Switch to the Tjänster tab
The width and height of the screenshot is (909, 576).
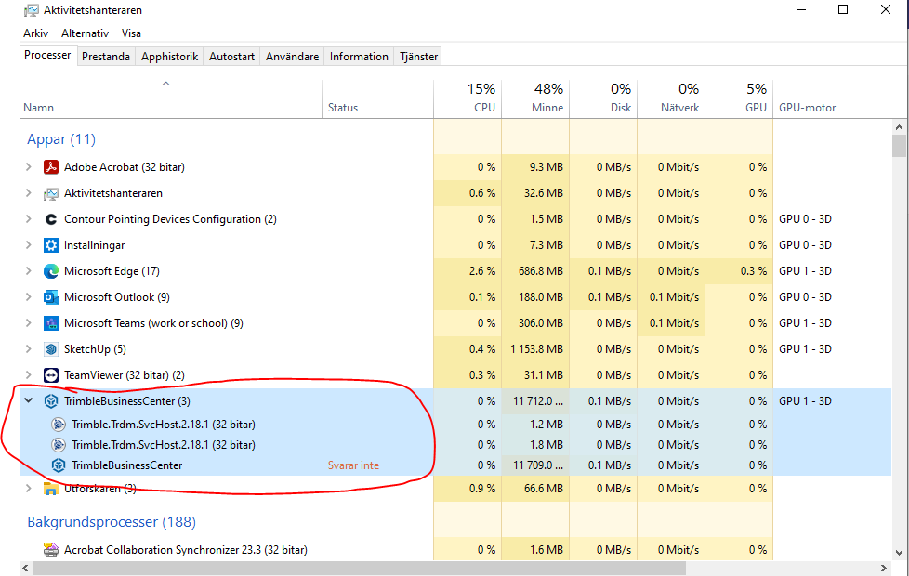click(x=418, y=57)
